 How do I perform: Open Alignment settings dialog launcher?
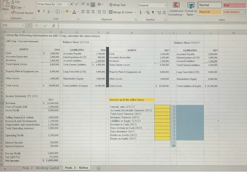(x=135, y=20)
